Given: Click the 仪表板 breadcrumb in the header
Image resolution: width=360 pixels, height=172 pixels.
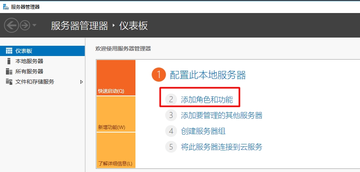Looking at the screenshot, I should click(x=133, y=25).
